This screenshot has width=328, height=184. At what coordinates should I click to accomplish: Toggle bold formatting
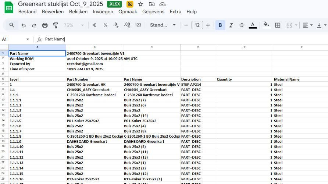pos(220,25)
